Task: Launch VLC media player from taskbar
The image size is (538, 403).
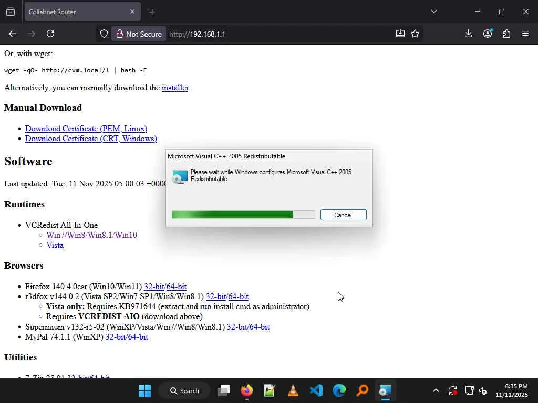Action: click(x=293, y=390)
